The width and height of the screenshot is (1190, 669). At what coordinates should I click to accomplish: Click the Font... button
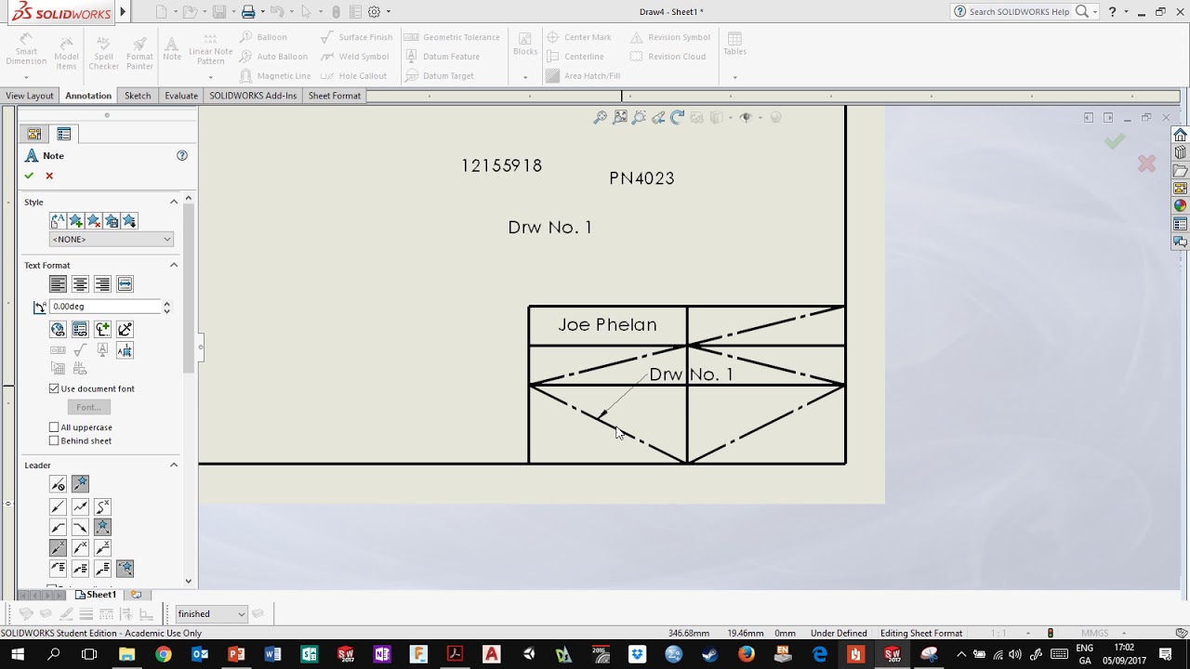pos(88,407)
